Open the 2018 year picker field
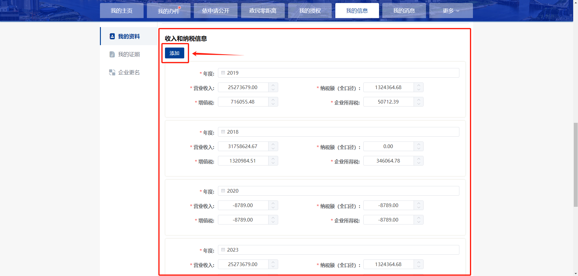Image resolution: width=578 pixels, height=276 pixels. coord(339,132)
